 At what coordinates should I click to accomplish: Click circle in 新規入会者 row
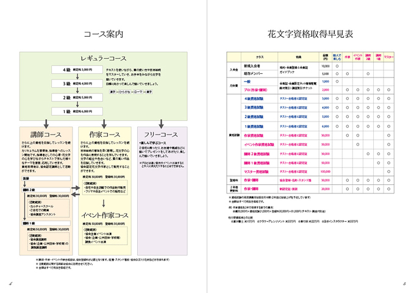point(337,66)
